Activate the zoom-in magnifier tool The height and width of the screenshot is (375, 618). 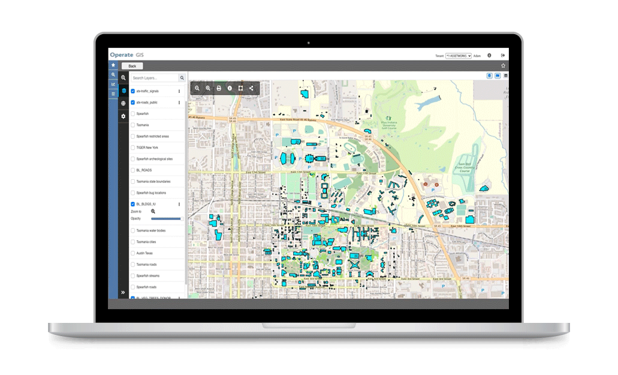(207, 88)
